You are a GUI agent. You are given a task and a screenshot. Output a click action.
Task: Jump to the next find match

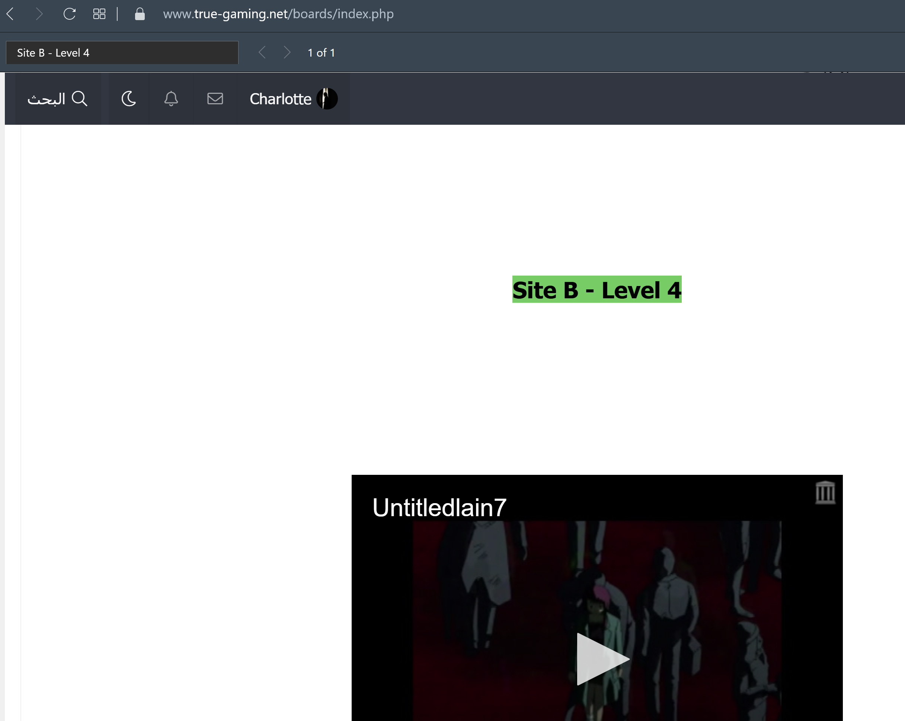[x=287, y=53]
